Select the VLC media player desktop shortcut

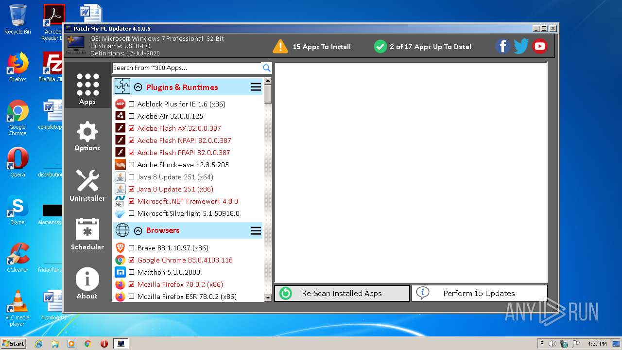point(17,308)
